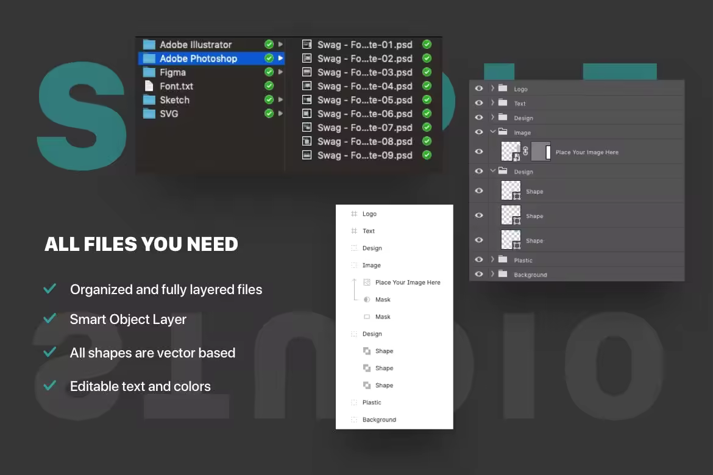Click the Text frame icon in the white layer list
The height and width of the screenshot is (475, 713).
354,231
